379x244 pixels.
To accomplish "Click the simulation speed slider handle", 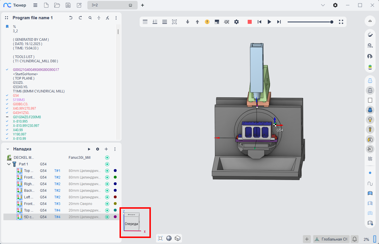I will point(332,22).
